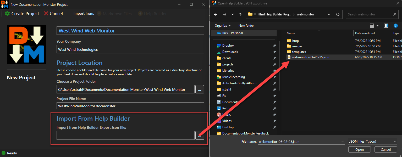Edit the project title West Wind Web Monitor

coord(130,31)
